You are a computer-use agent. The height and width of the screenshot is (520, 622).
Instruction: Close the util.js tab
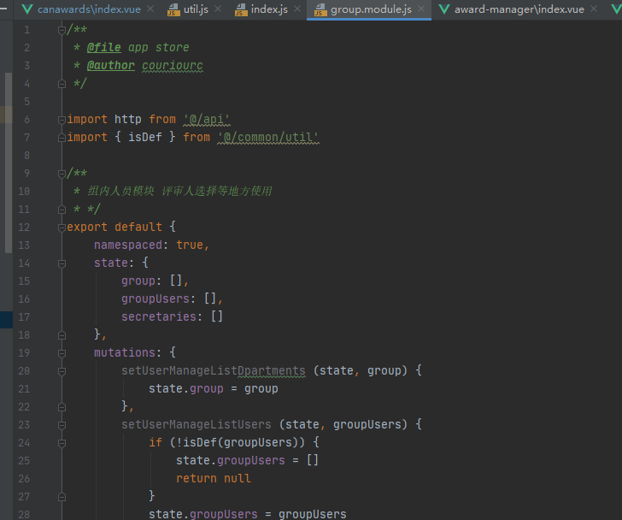[x=217, y=9]
